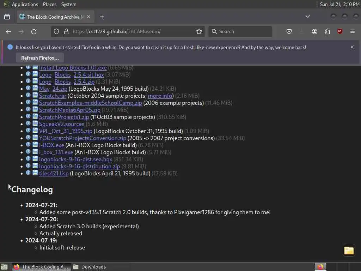Click info icon next to May_24.zip

point(28,88)
